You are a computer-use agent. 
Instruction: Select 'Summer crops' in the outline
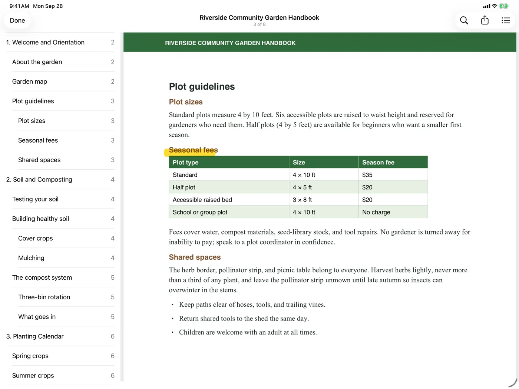(x=63, y=376)
